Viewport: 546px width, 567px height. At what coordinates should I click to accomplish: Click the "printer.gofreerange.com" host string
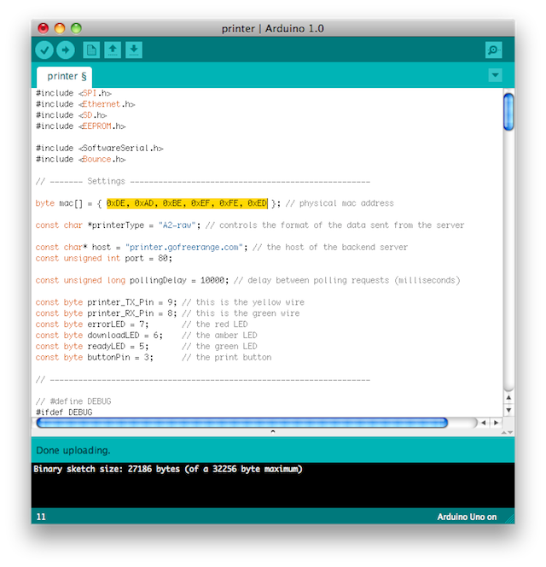184,248
